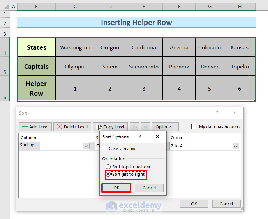
Task: Select row 5 header
Action: (x=5, y=66)
